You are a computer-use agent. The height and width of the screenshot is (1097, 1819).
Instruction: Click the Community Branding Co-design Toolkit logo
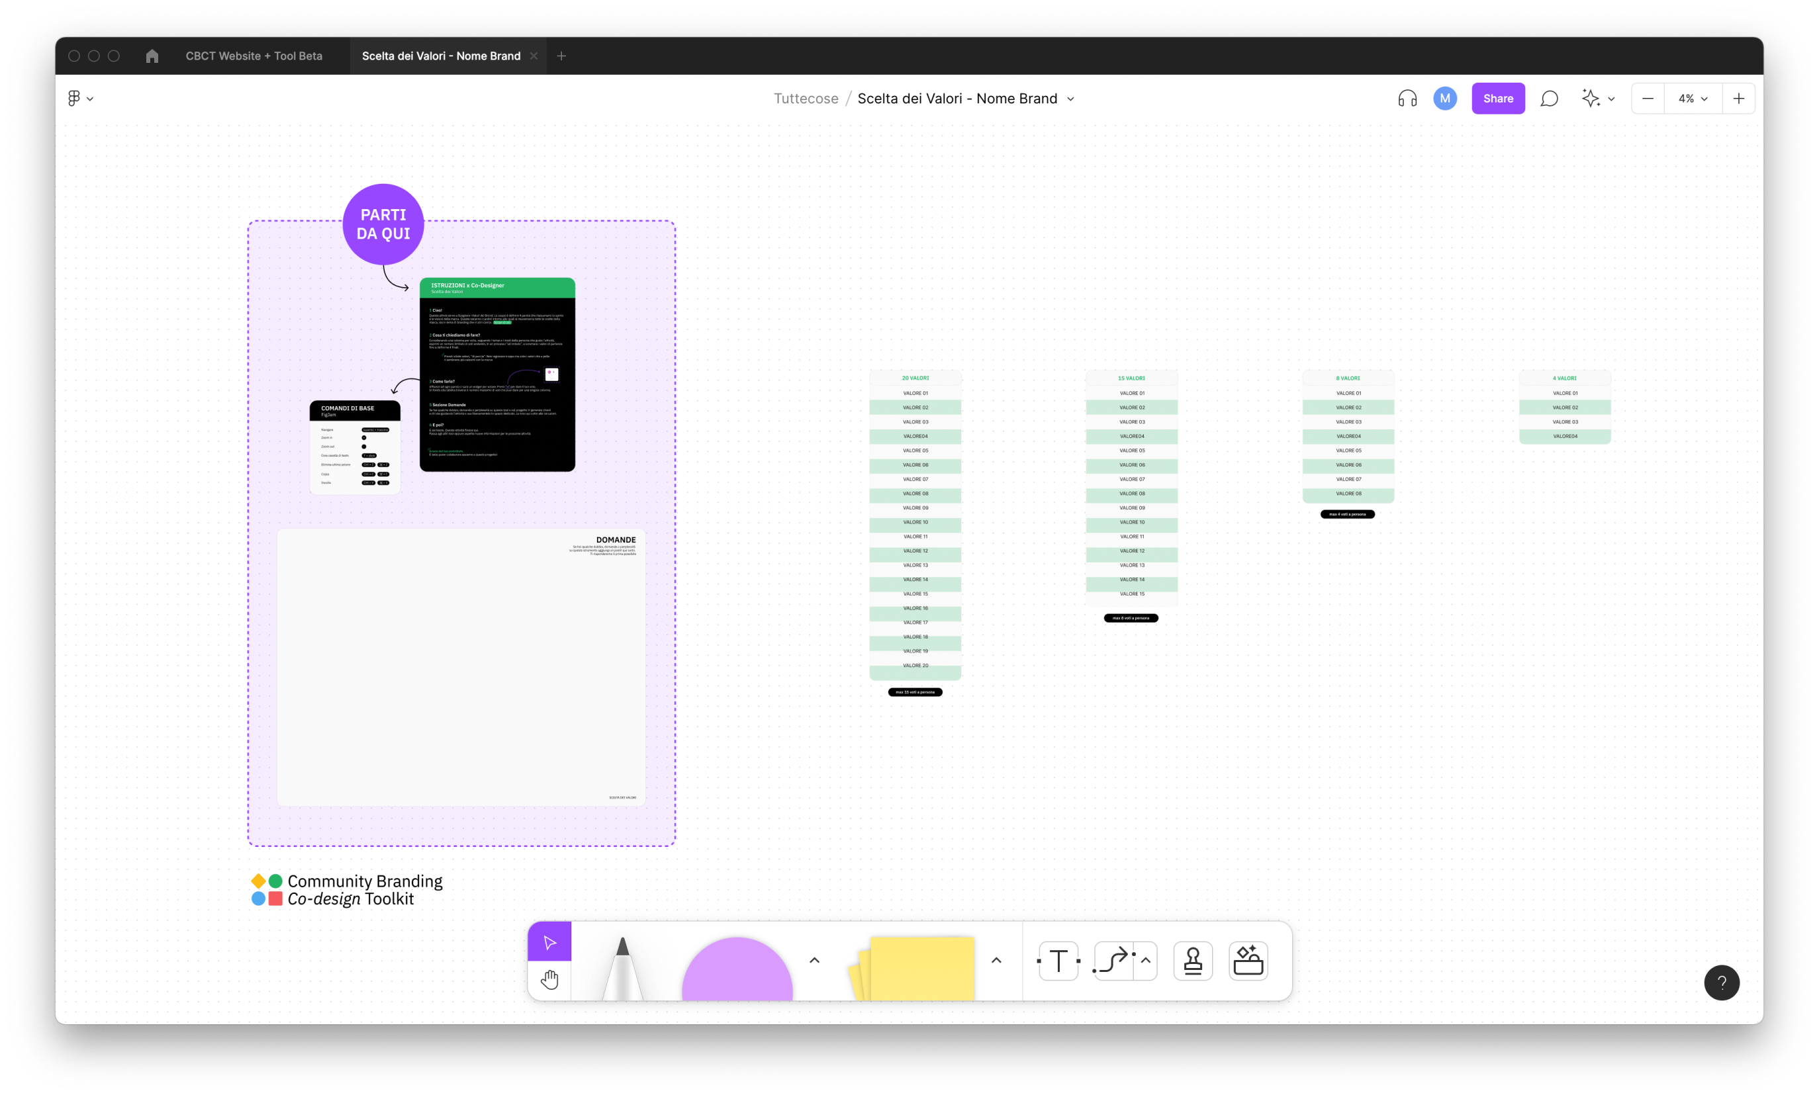(x=346, y=891)
